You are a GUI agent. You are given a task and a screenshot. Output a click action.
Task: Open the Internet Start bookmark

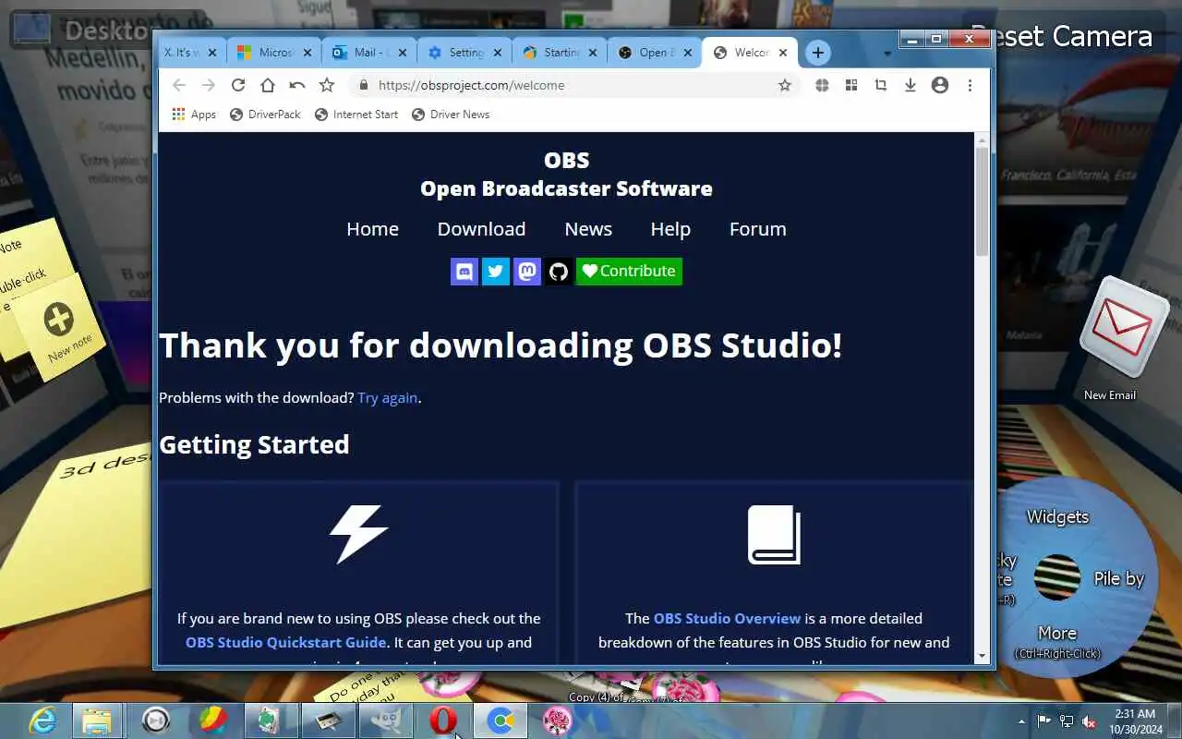pyautogui.click(x=356, y=115)
